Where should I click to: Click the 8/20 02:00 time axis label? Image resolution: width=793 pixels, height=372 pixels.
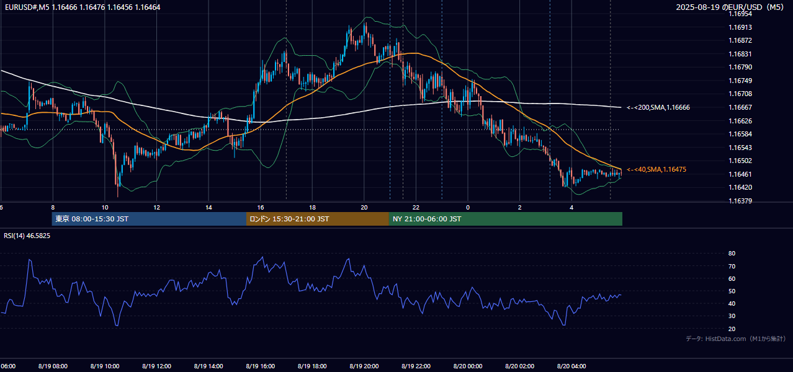(519, 366)
